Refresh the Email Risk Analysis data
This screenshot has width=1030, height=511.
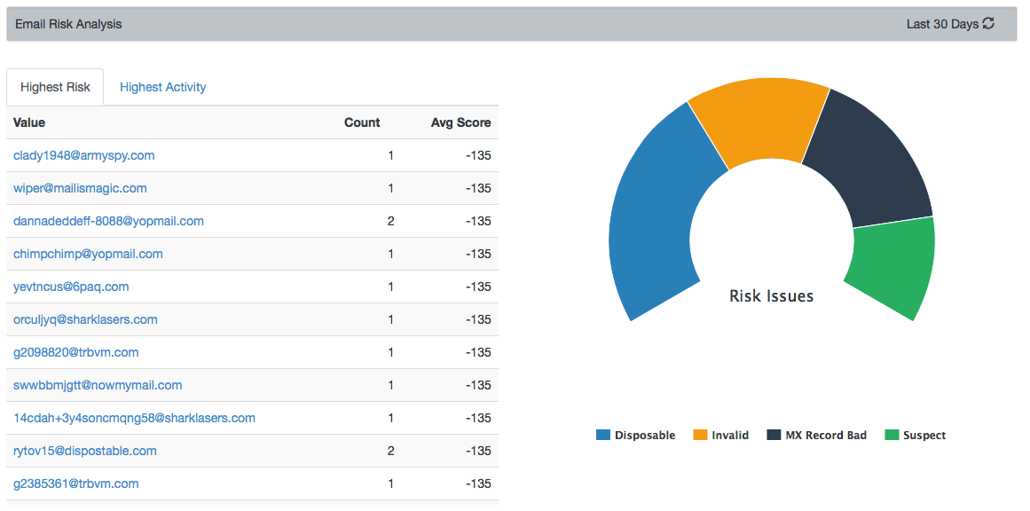coord(987,24)
